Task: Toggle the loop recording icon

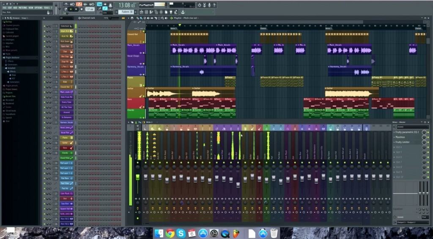Action: pyautogui.click(x=92, y=4)
